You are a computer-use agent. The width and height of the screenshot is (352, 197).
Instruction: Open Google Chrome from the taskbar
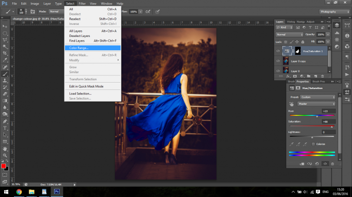pyautogui.click(x=19, y=192)
